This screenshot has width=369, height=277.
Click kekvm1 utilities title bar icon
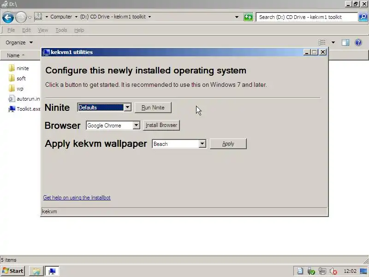click(47, 52)
